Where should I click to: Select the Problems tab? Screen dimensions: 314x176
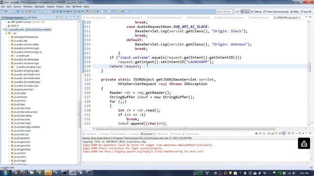coord(89,134)
